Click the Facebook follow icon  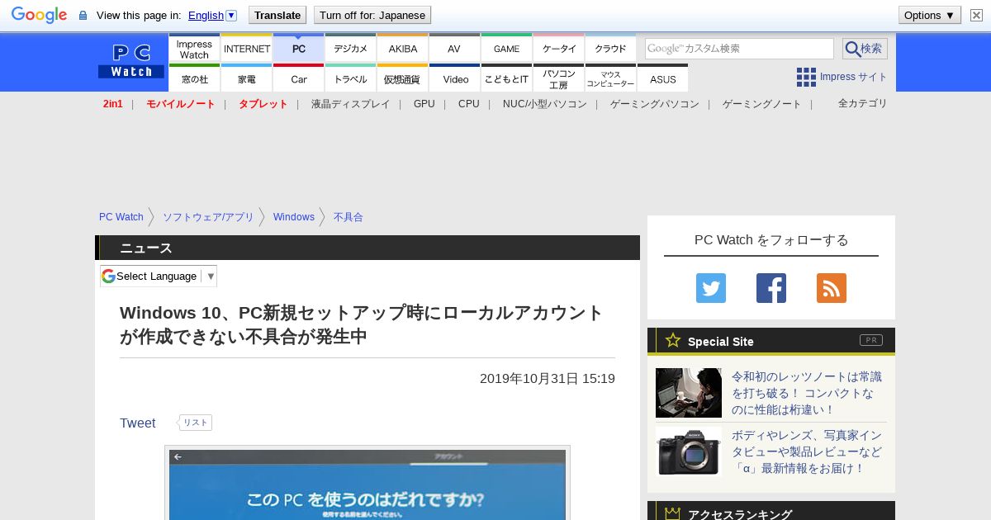click(771, 288)
